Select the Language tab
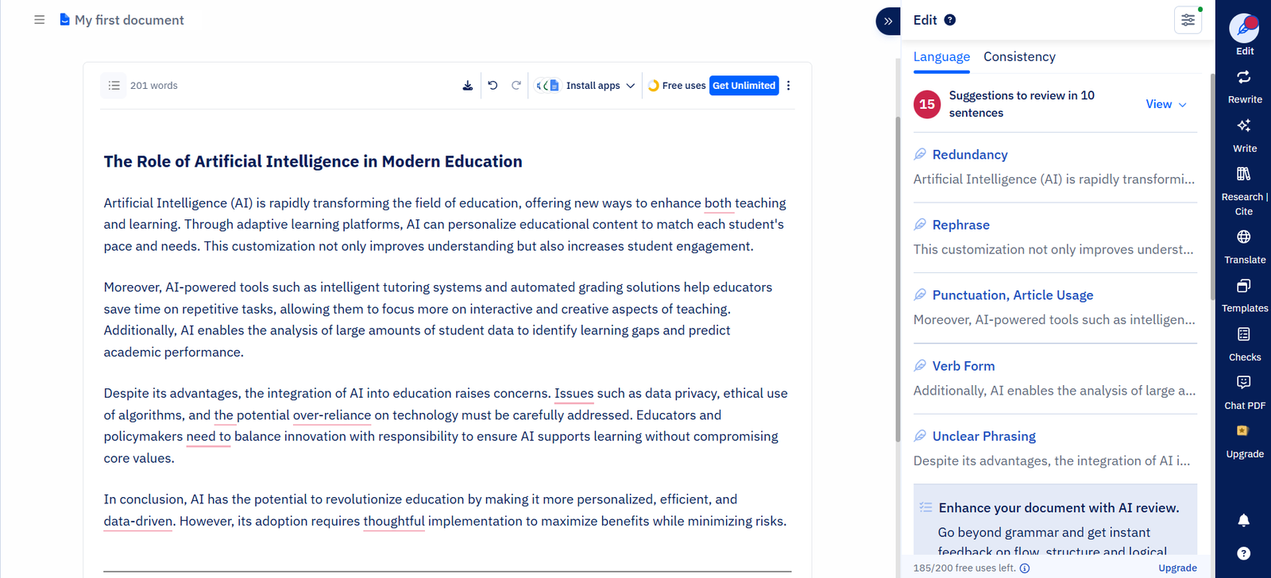This screenshot has width=1271, height=578. click(941, 57)
